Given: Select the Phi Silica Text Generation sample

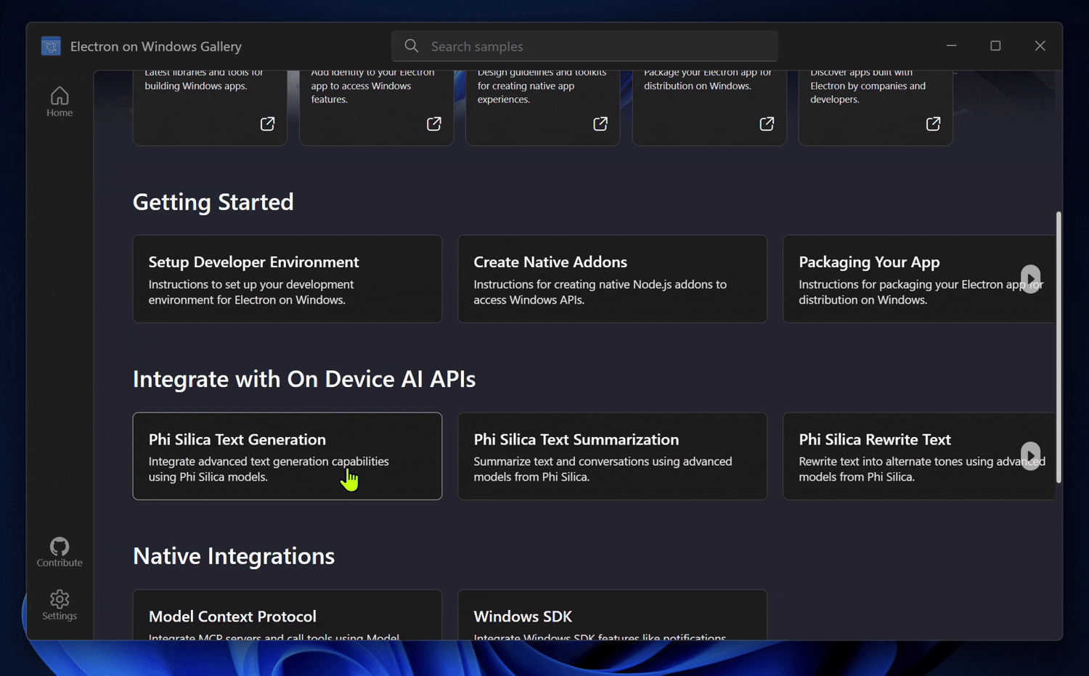Looking at the screenshot, I should (287, 456).
